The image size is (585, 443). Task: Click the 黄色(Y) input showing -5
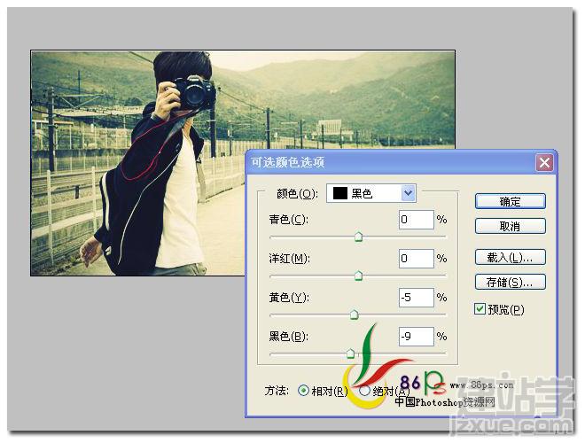point(417,297)
